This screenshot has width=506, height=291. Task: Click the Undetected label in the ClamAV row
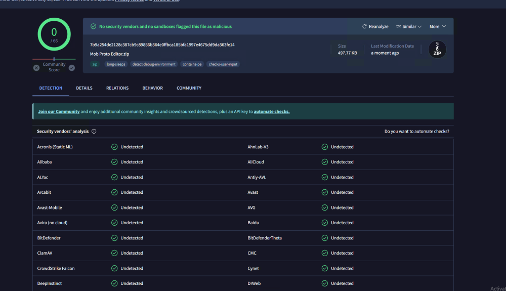[x=132, y=253]
